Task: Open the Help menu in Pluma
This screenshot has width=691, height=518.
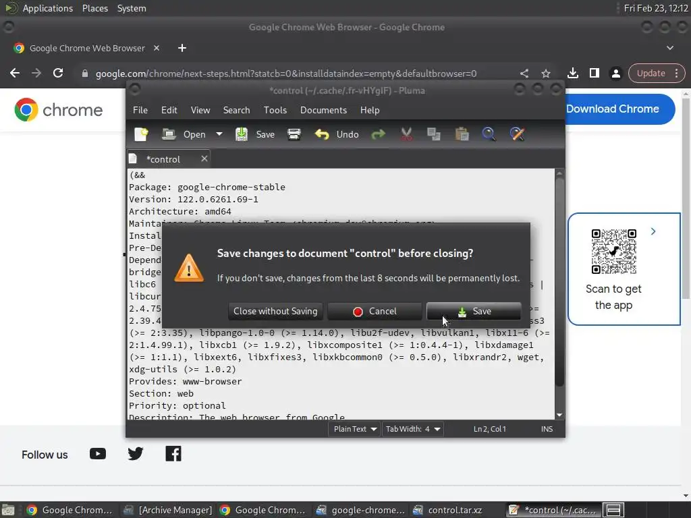Action: coord(370,110)
